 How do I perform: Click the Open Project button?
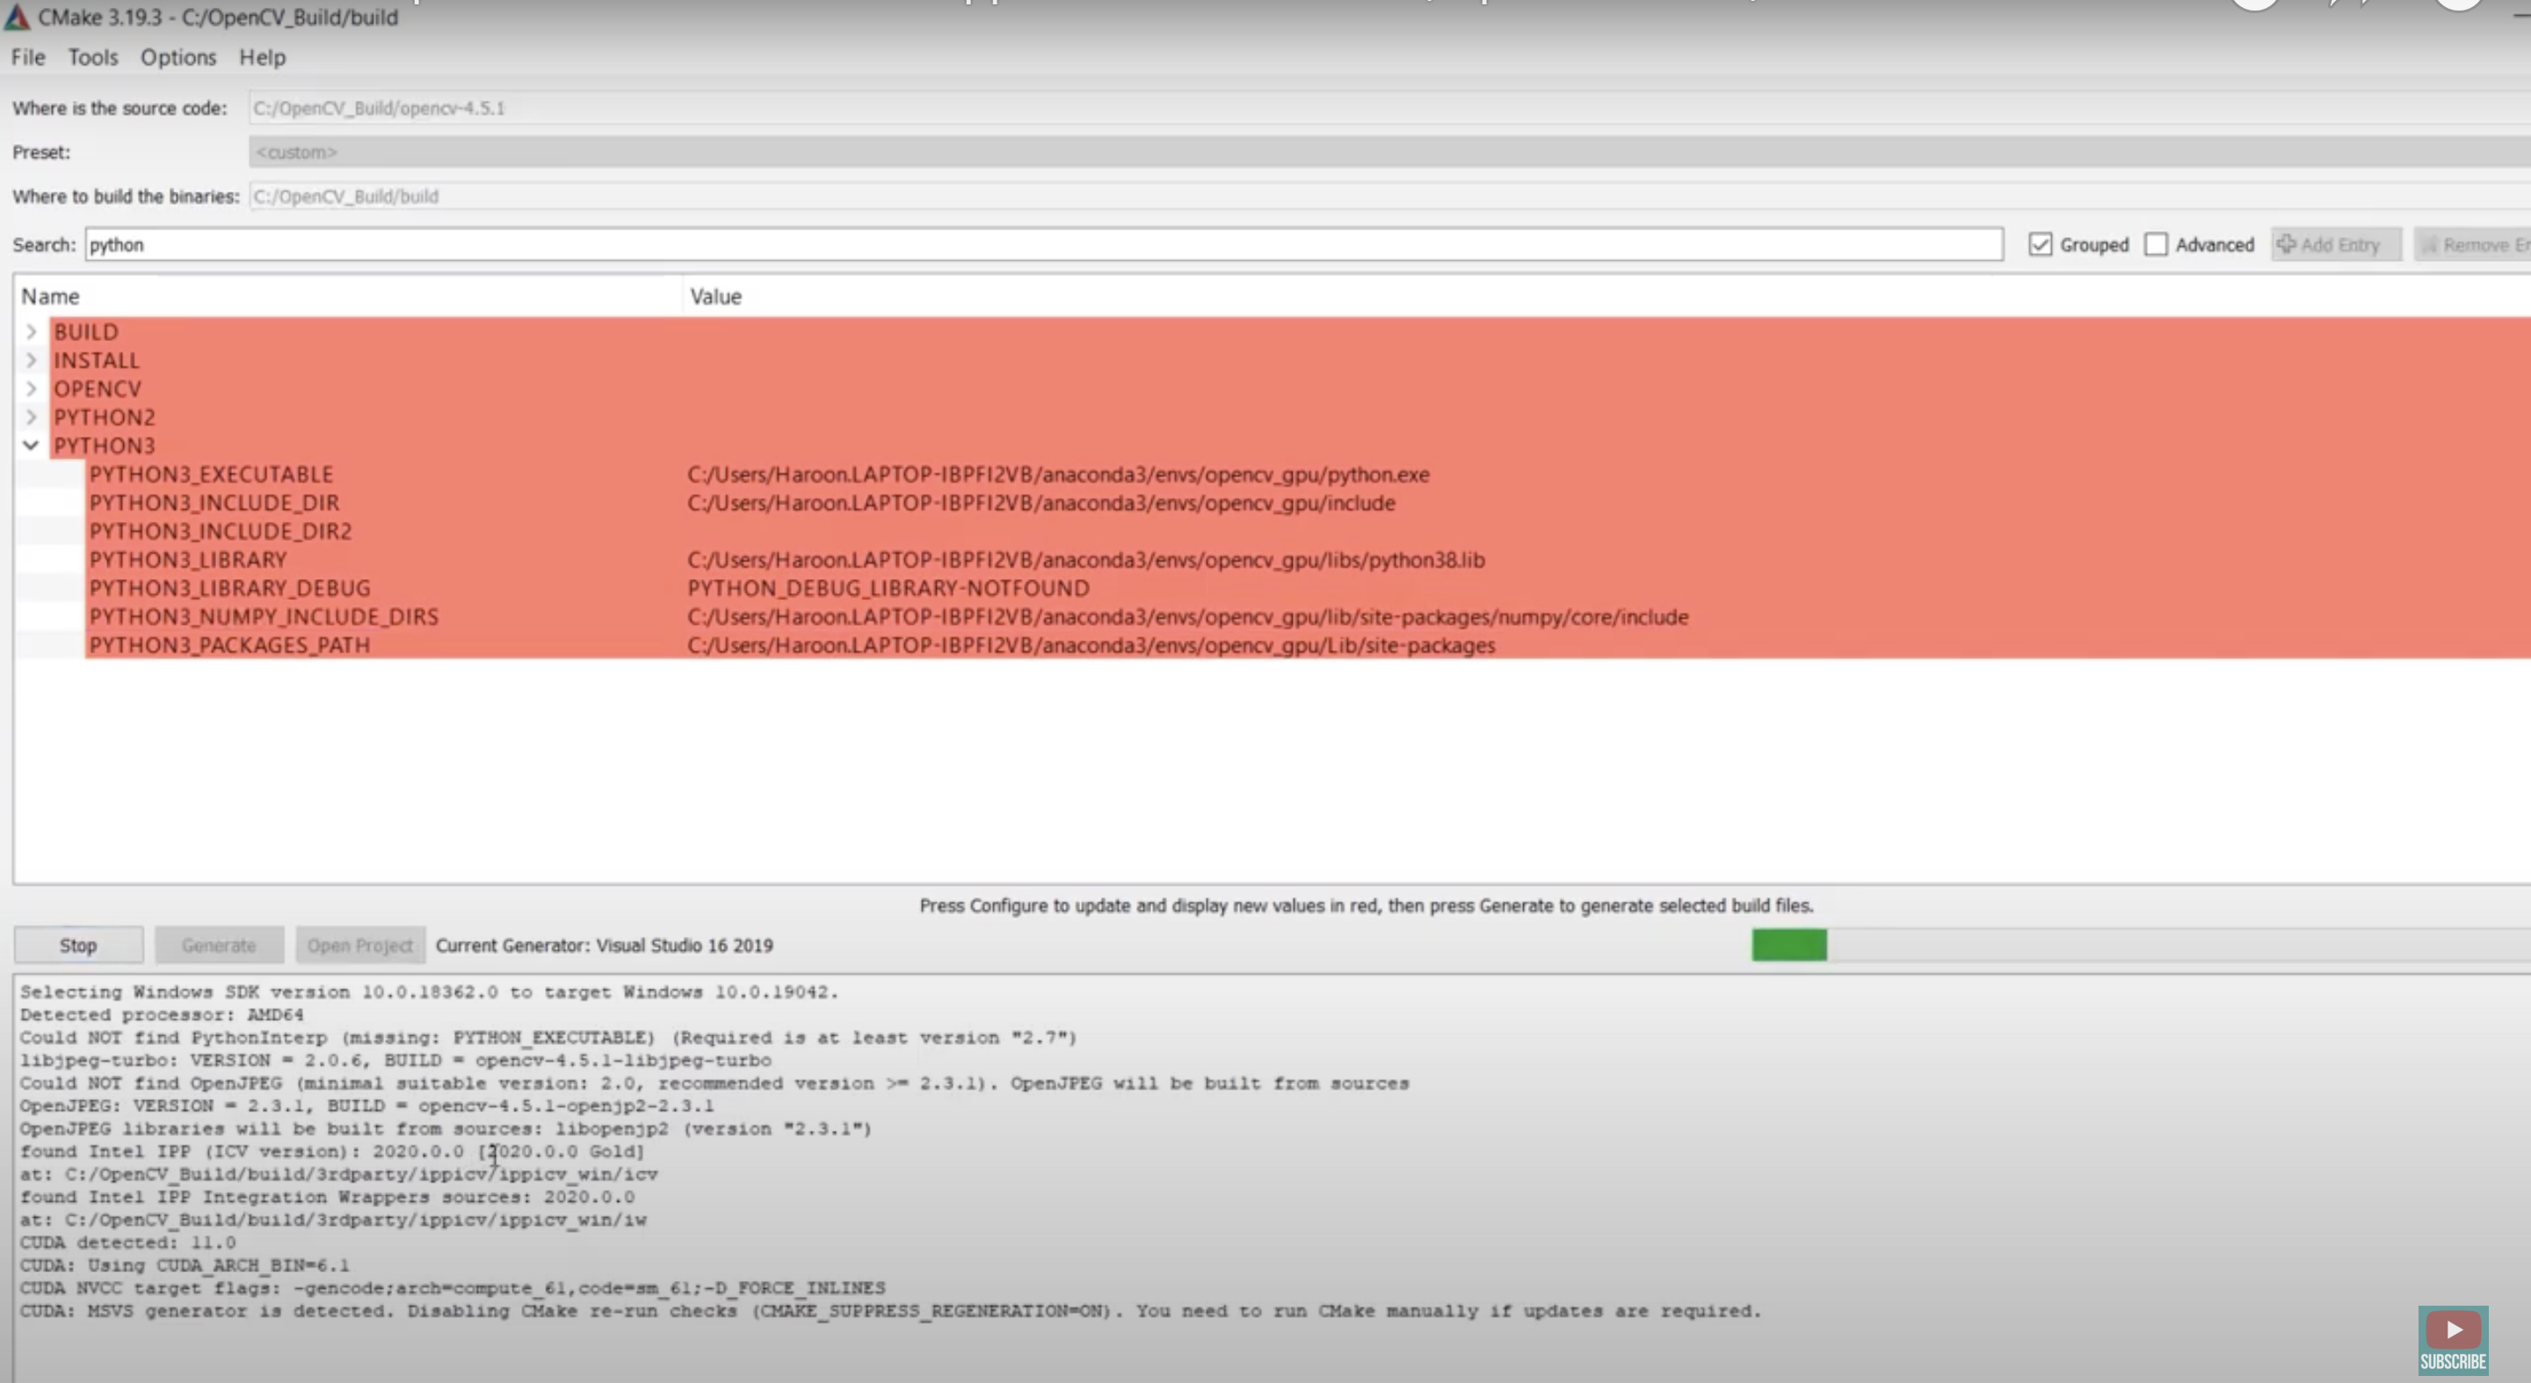(x=359, y=945)
